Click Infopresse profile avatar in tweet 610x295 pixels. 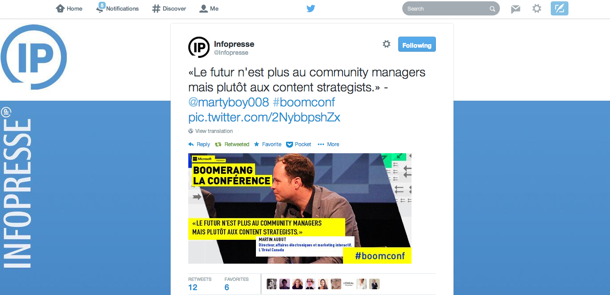(x=199, y=47)
